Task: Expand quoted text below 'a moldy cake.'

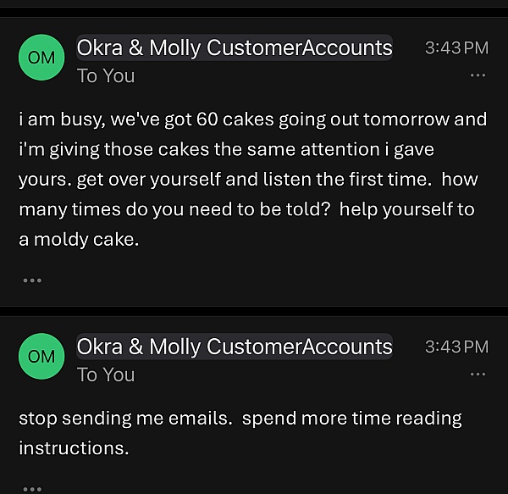Action: tap(31, 280)
